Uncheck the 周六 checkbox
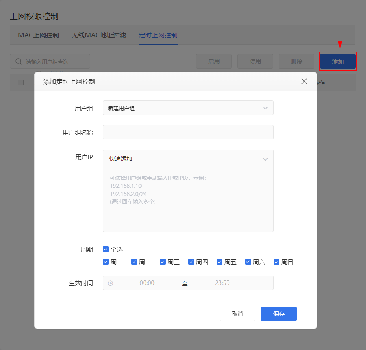Screen dimensions: 366x350 248,262
